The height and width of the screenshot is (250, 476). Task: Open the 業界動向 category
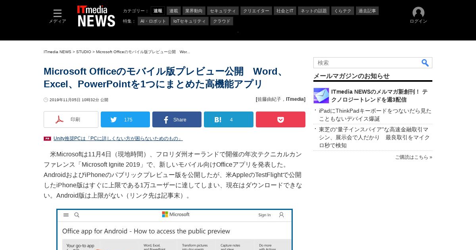click(x=194, y=11)
